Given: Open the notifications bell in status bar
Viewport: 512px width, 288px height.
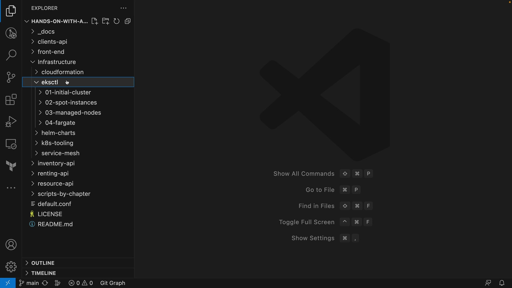Looking at the screenshot, I should point(502,283).
